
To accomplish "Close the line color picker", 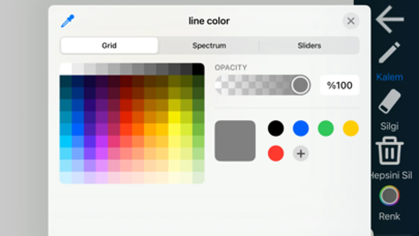I will tap(351, 21).
